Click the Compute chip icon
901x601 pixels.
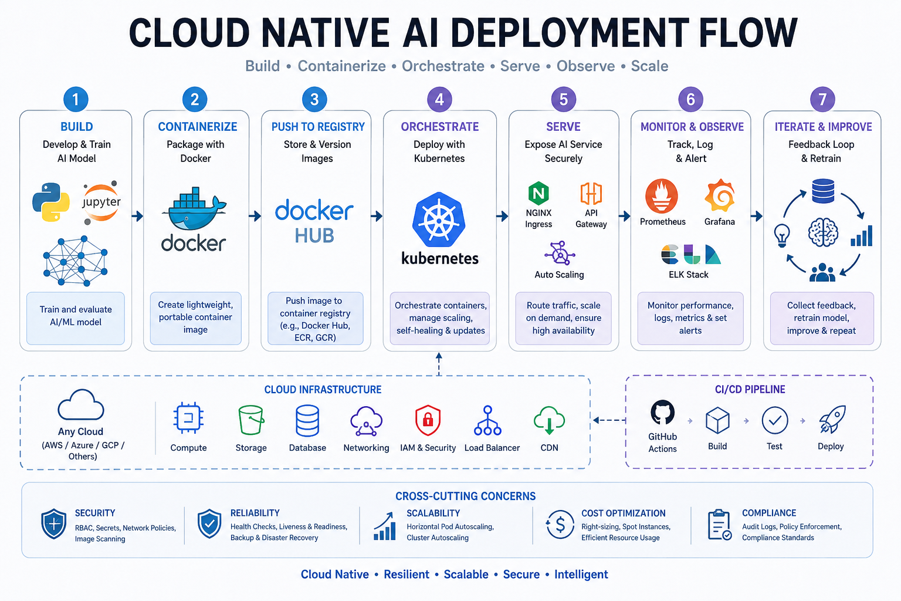[189, 418]
